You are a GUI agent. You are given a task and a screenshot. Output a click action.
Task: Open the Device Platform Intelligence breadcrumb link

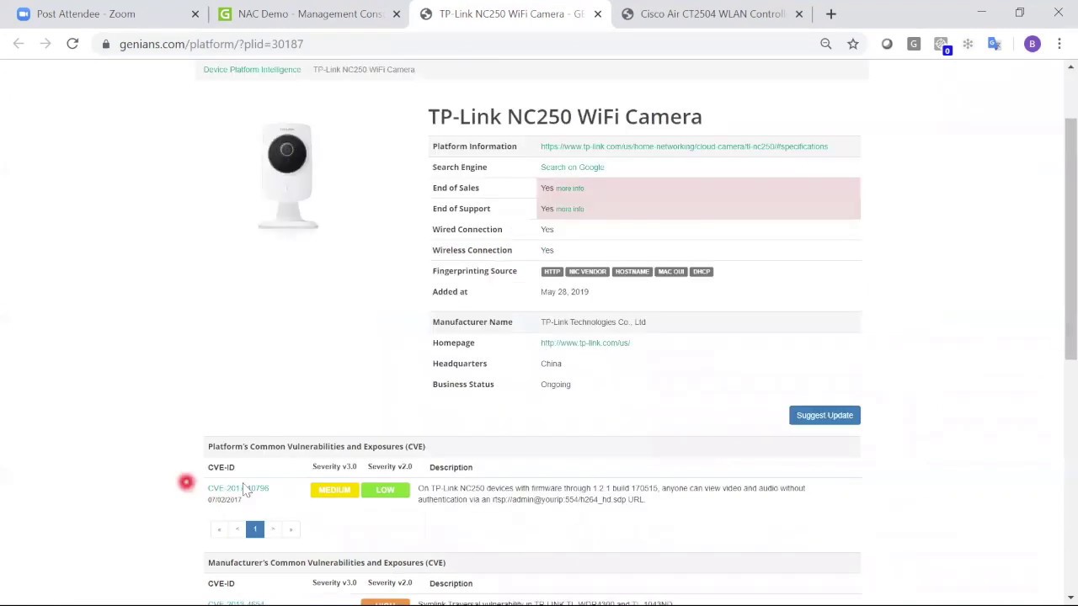click(252, 69)
